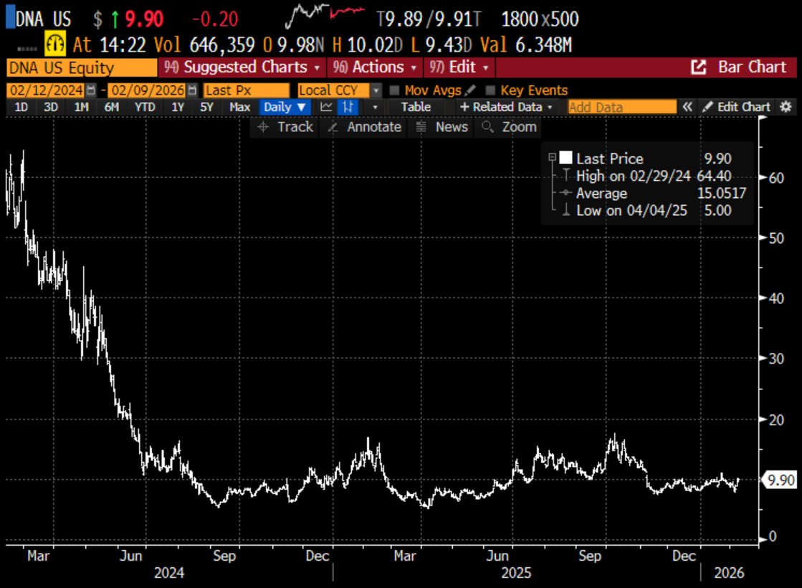802x588 pixels.
Task: Click the double-left collapse arrows icon
Action: [x=687, y=107]
